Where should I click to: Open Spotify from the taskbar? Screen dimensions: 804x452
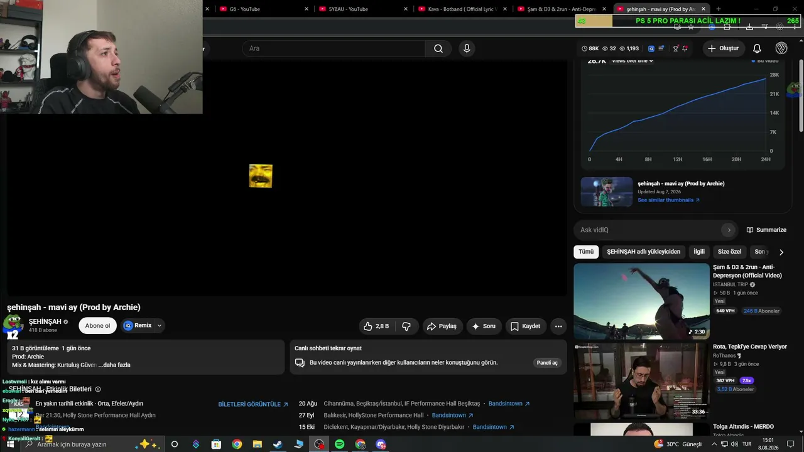(x=340, y=444)
